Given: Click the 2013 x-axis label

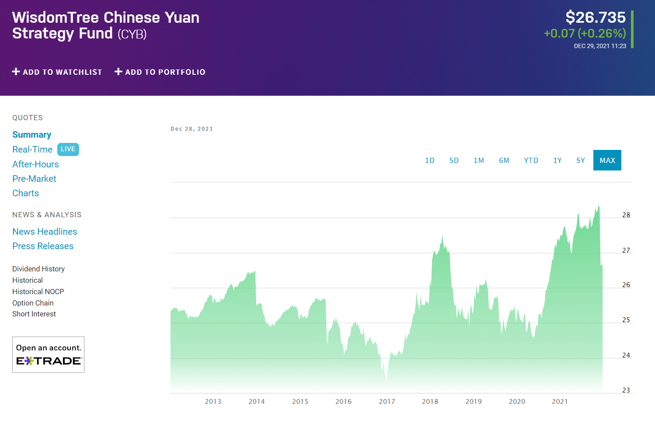Looking at the screenshot, I should [x=213, y=402].
